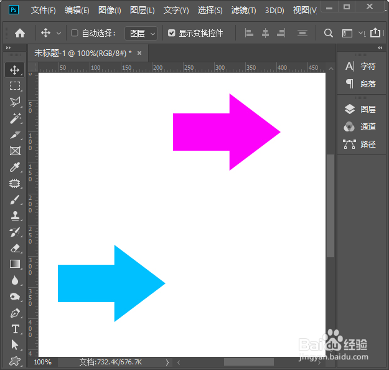
Task: Open the 文字(Y) menu
Action: [176, 10]
